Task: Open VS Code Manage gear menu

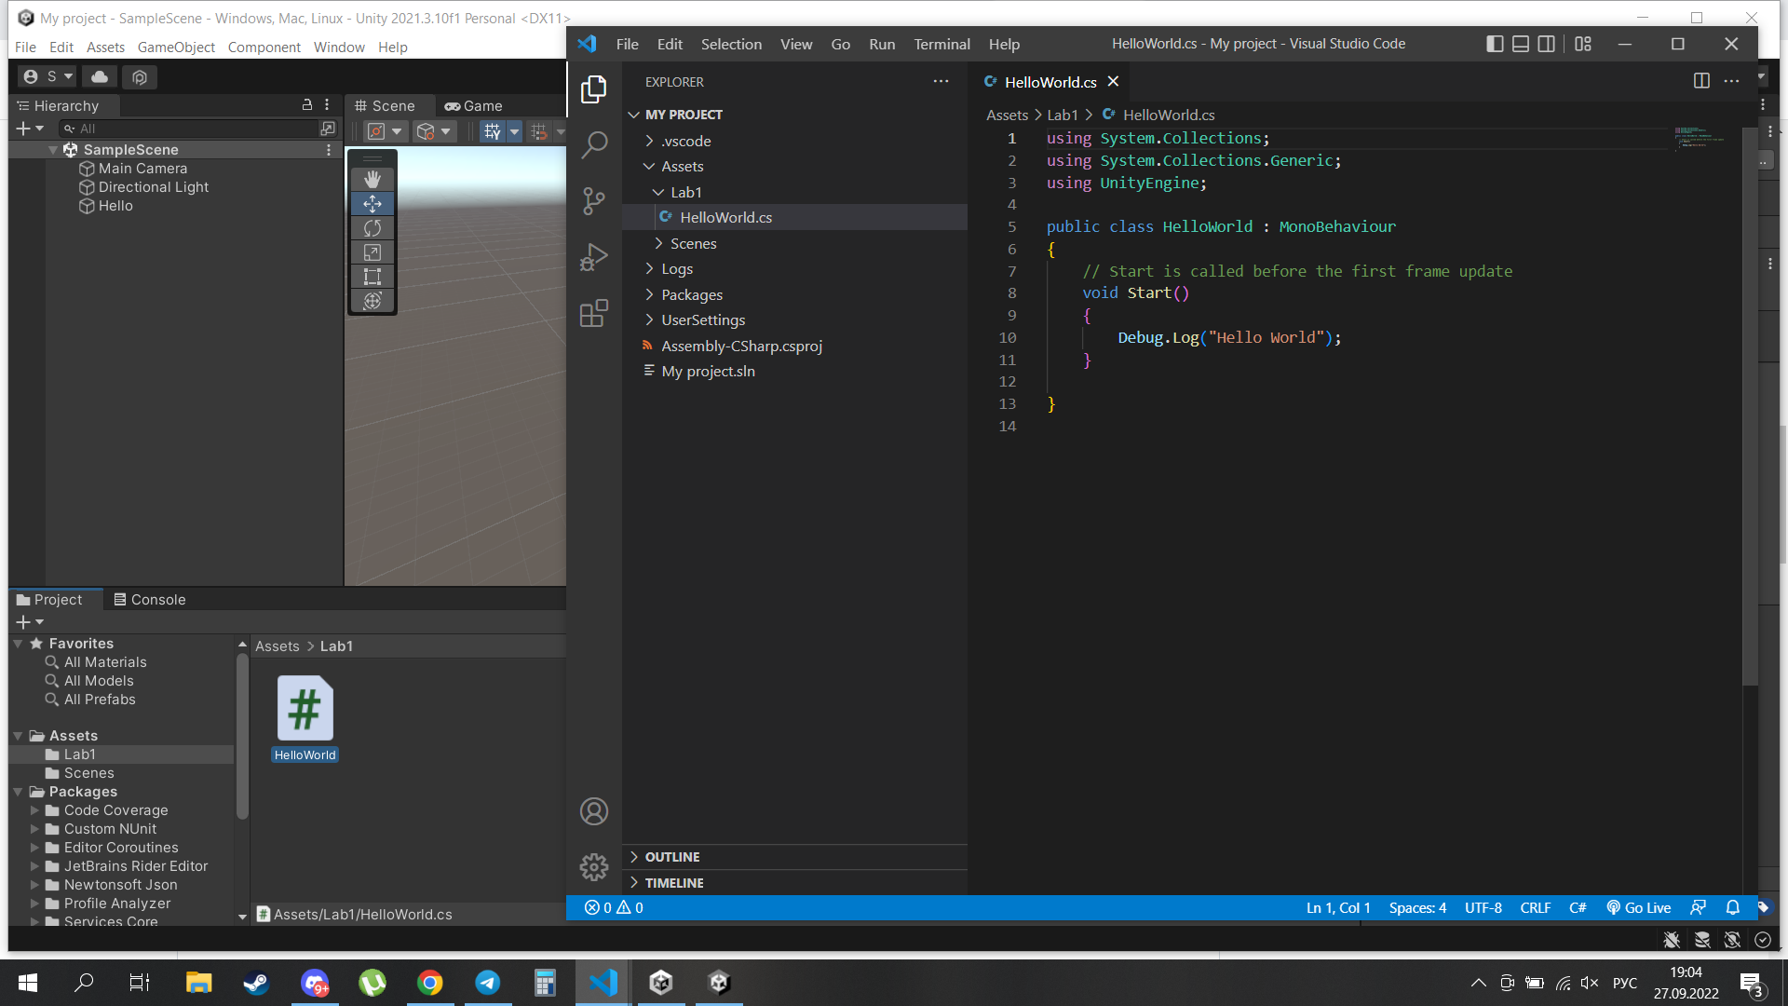Action: point(593,867)
